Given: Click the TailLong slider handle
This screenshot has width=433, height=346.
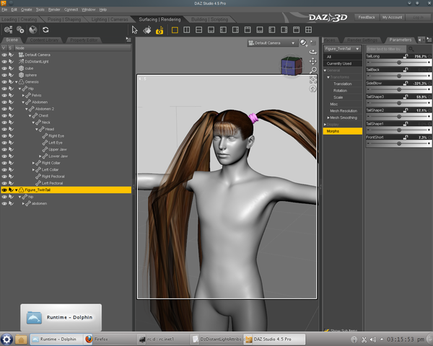Looking at the screenshot, I should (x=399, y=63).
